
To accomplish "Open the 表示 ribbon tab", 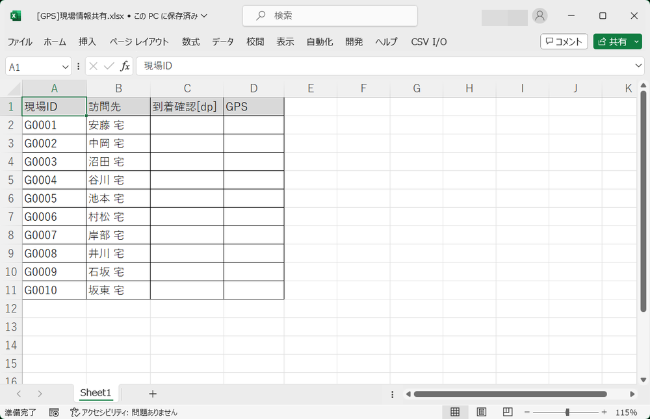I will click(285, 42).
